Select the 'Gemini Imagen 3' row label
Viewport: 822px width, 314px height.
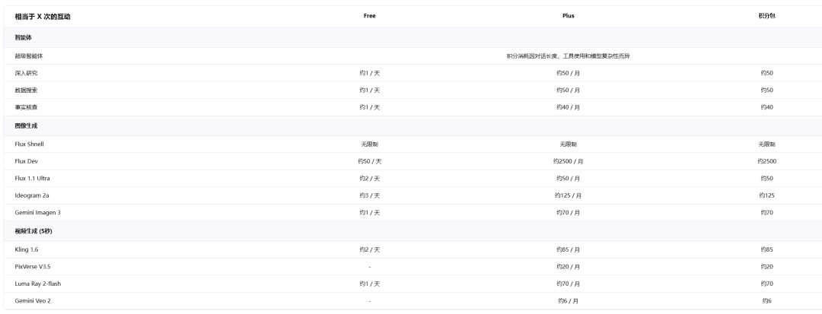(38, 212)
